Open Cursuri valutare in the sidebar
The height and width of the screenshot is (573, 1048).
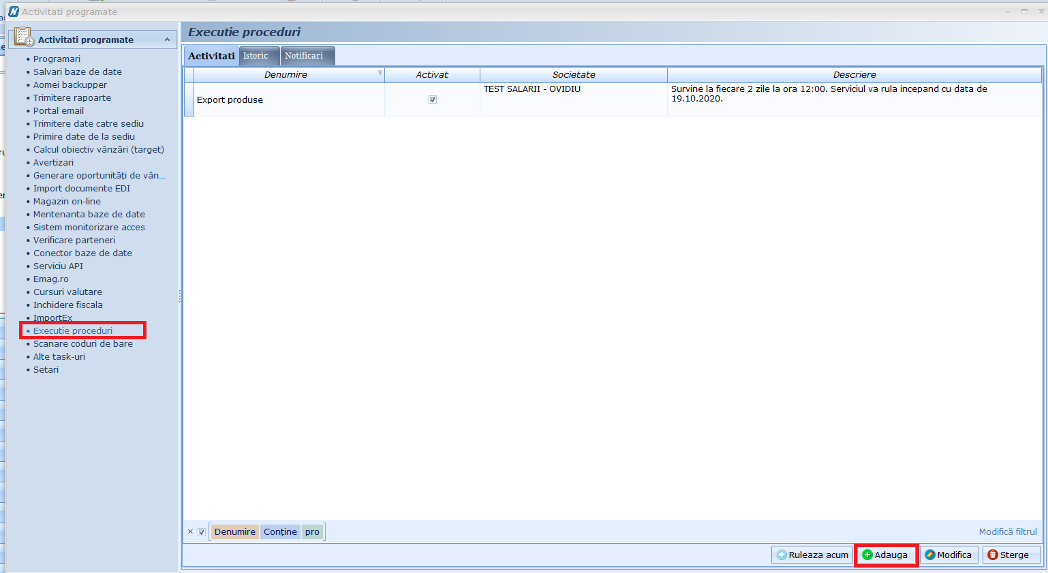[67, 292]
